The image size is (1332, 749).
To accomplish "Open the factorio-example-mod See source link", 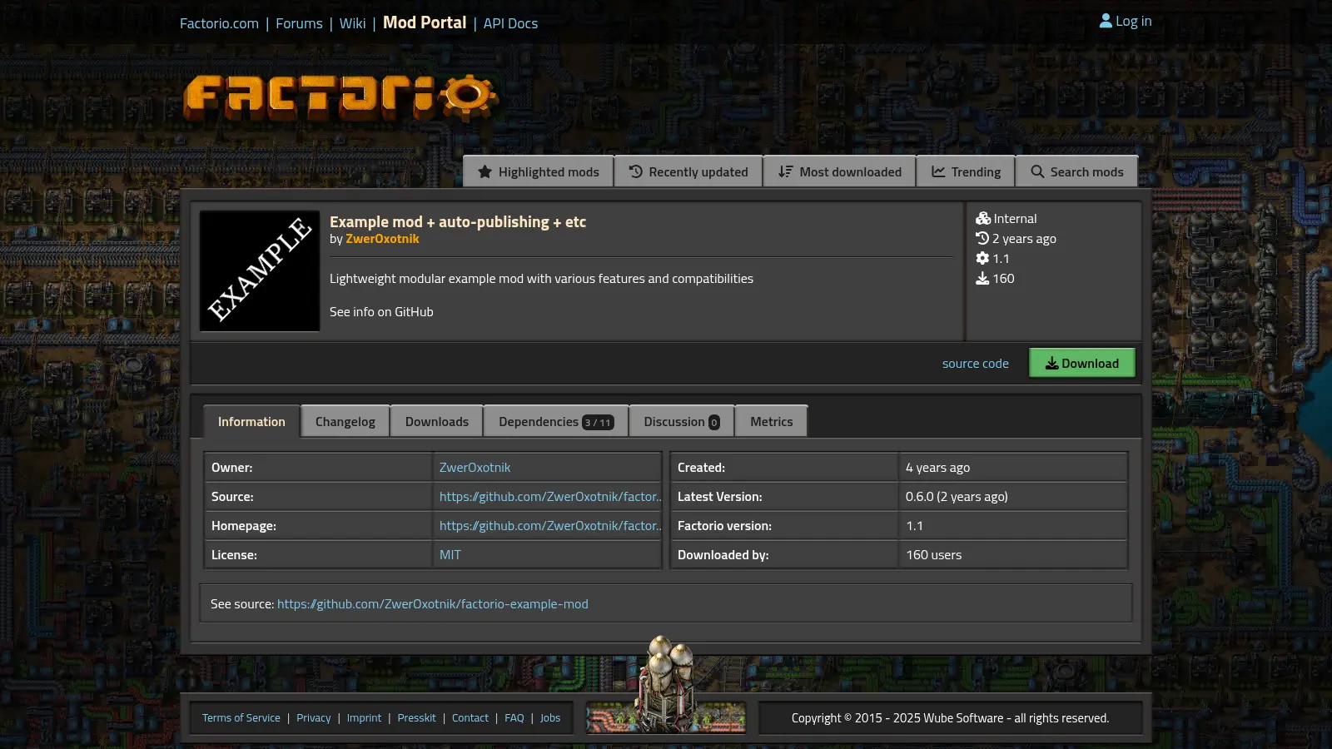I will tap(432, 603).
